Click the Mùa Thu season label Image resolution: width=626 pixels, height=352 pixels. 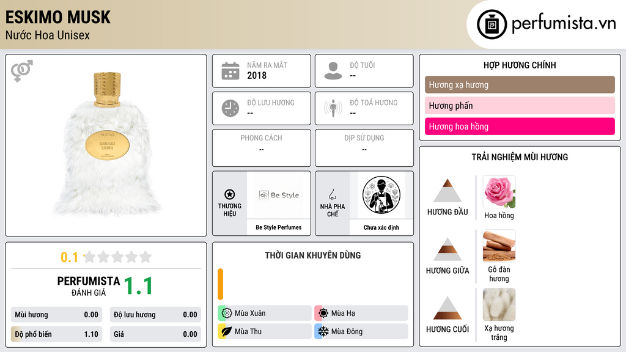248,331
